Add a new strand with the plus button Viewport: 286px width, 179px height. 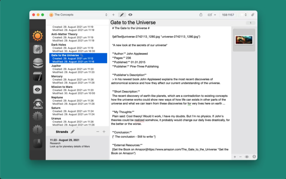[104, 131]
